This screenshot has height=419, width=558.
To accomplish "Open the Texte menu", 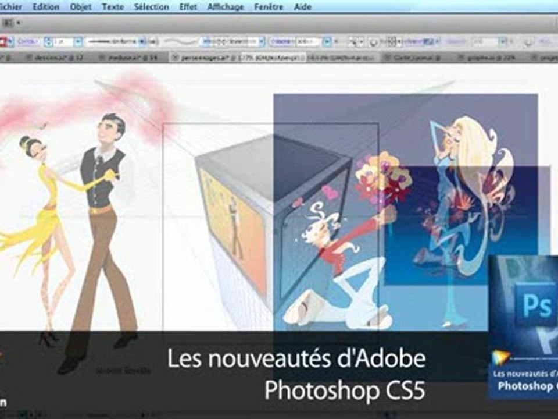I will click(113, 7).
